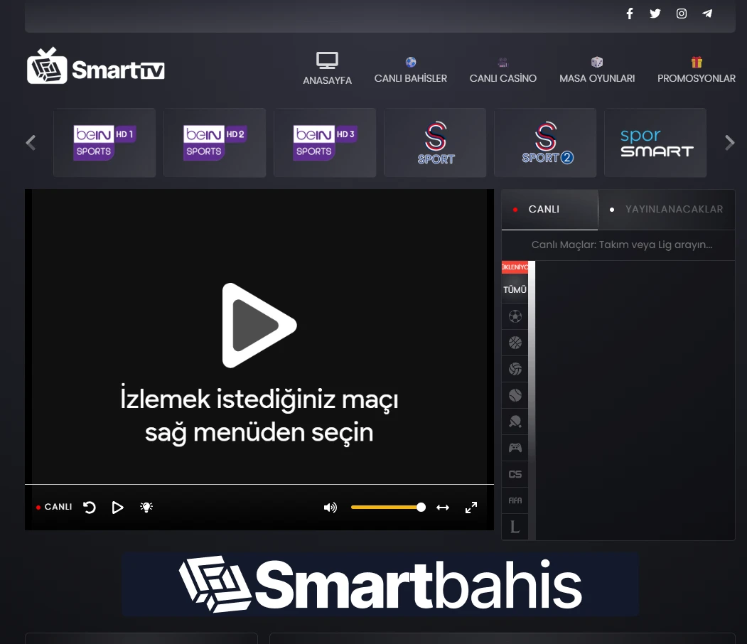Viewport: 747px width, 644px height.
Task: Open Canlı Casino menu item
Action: [x=503, y=70]
